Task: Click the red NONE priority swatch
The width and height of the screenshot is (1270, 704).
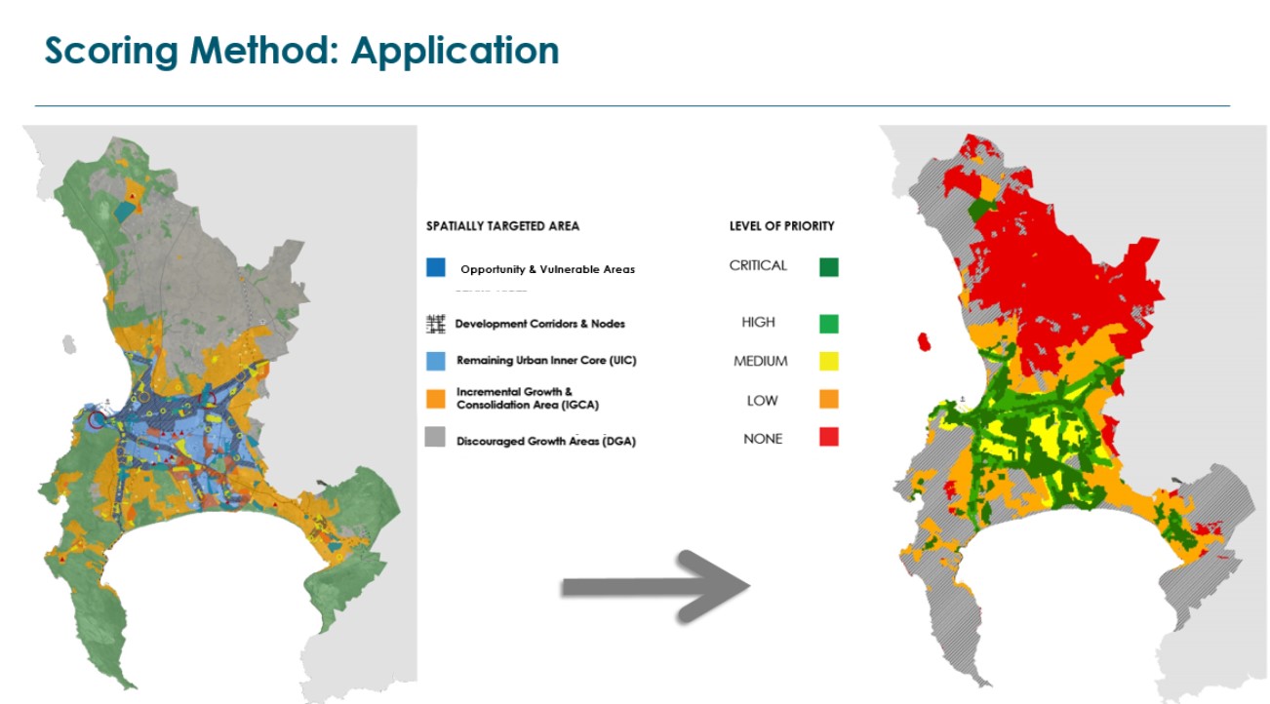Action: [829, 438]
